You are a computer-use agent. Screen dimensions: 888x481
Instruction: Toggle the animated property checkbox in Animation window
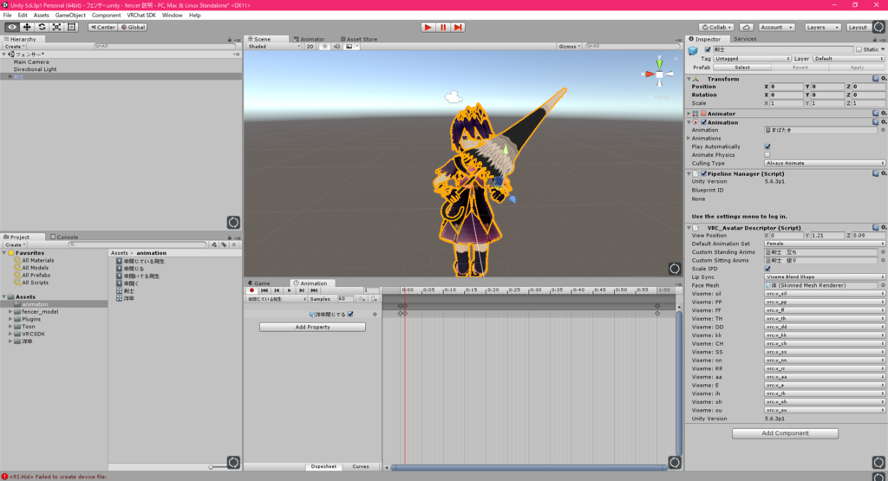[x=350, y=314]
